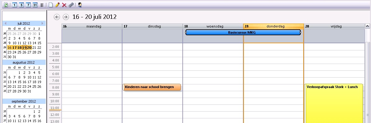Image resolution: width=371 pixels, height=123 pixels.
Task: Select 19 juli in mini calendar
Action: pyautogui.click(x=24, y=48)
